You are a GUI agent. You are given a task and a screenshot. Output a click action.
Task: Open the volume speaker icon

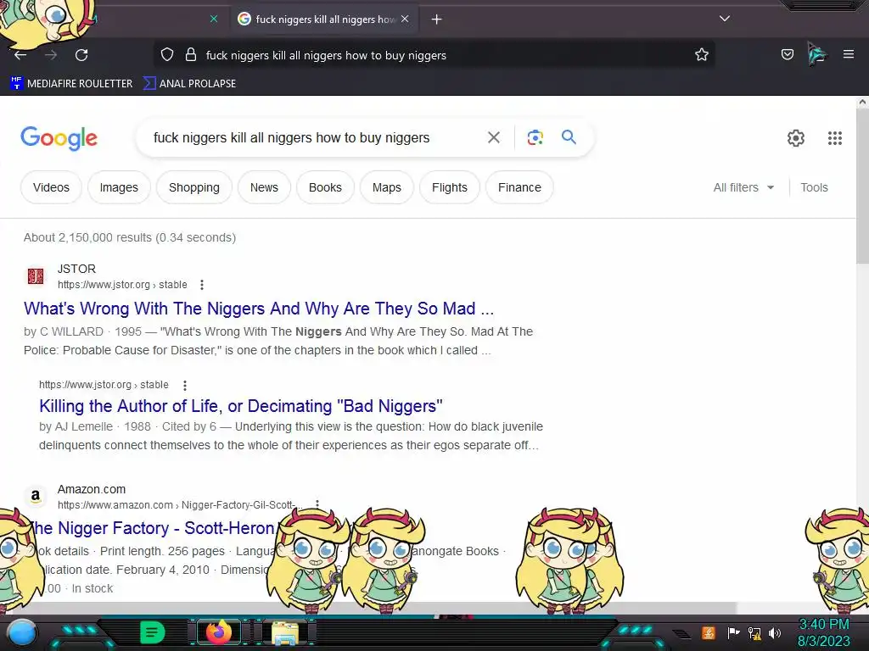pyautogui.click(x=774, y=632)
